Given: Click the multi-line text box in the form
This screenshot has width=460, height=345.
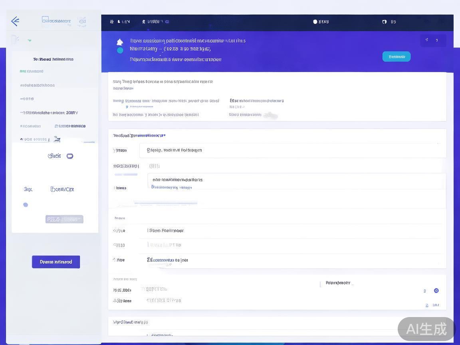Looking at the screenshot, I should pos(296,181).
